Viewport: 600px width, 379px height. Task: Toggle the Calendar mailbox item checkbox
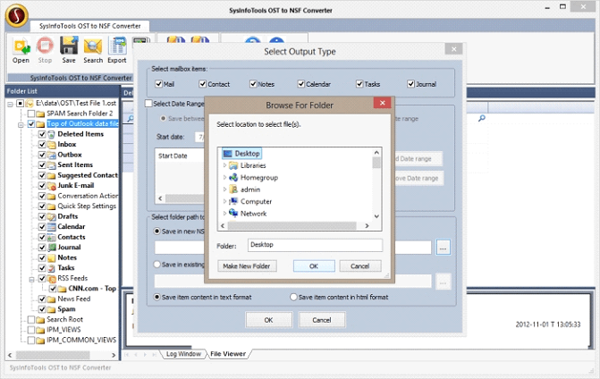301,84
